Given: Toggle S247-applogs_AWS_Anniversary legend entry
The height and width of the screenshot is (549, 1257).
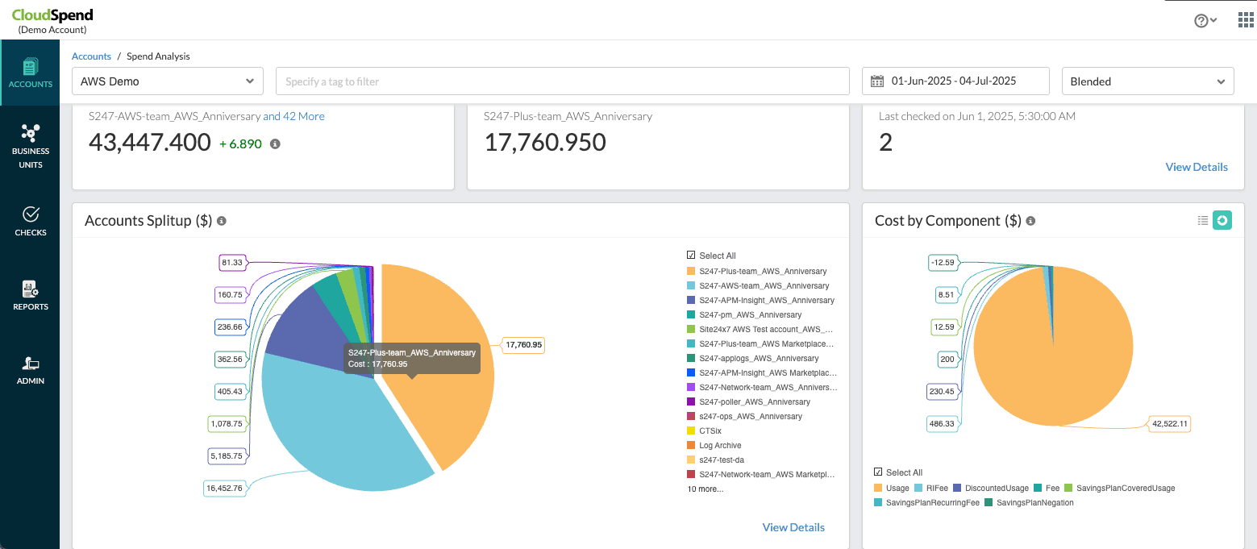Looking at the screenshot, I should point(752,358).
